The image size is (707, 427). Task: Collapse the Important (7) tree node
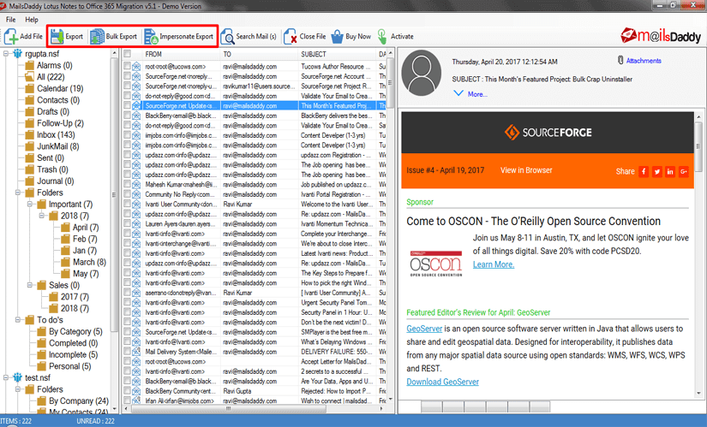point(30,204)
